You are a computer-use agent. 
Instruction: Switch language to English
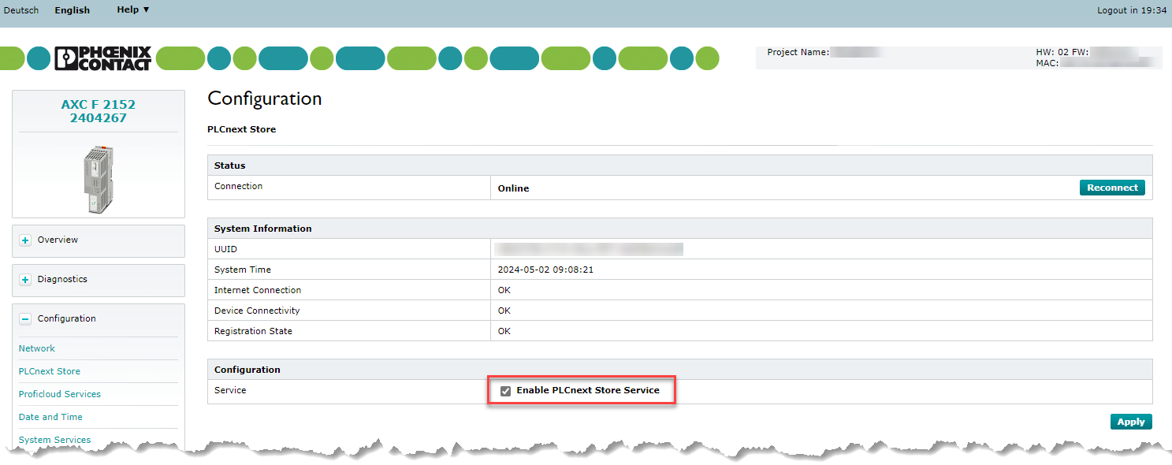(73, 10)
